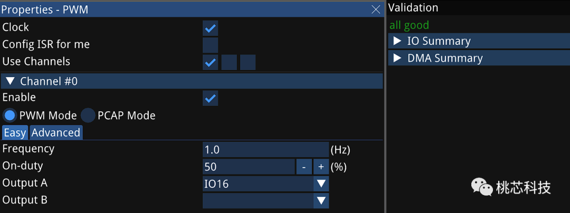The height and width of the screenshot is (213, 570).
Task: Switch to the Easy tab
Action: [x=15, y=132]
